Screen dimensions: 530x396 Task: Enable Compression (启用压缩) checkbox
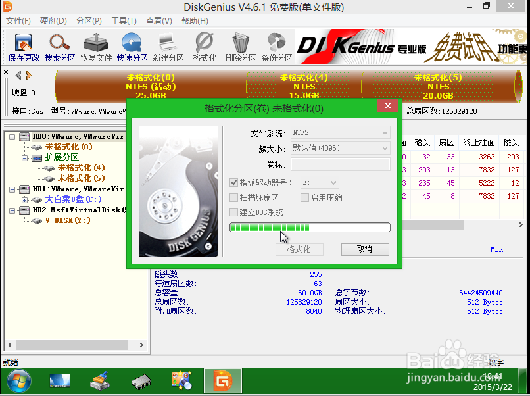[x=304, y=197]
